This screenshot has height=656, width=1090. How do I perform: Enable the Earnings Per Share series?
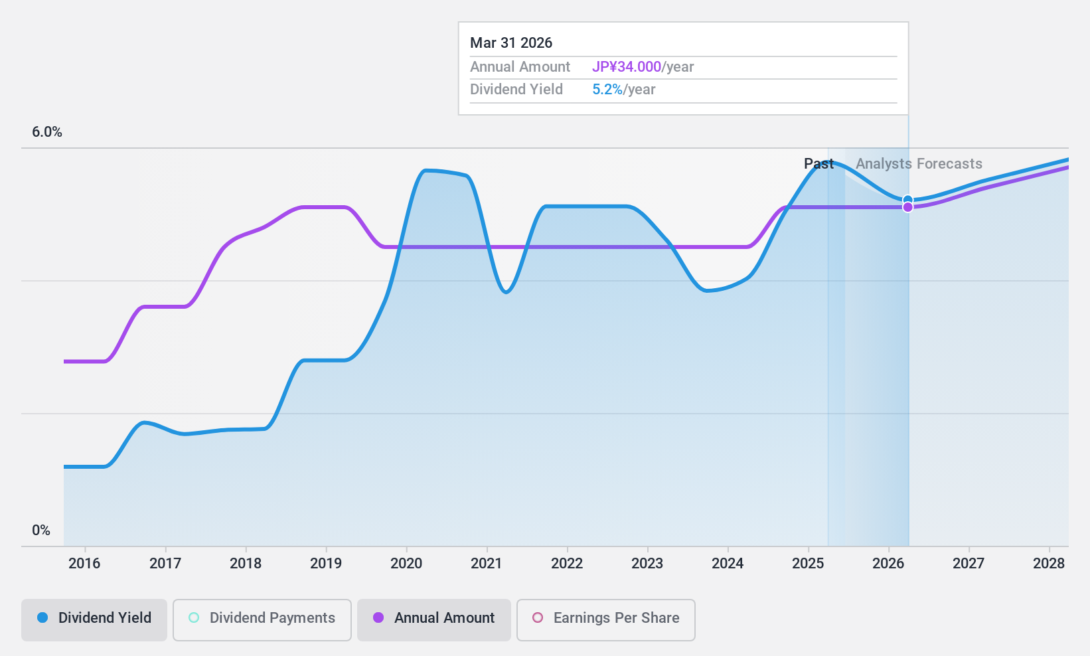click(605, 620)
